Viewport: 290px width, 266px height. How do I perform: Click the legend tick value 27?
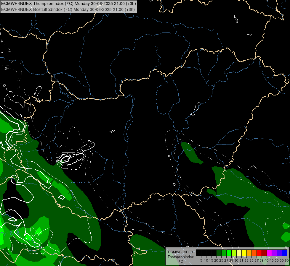227,260
